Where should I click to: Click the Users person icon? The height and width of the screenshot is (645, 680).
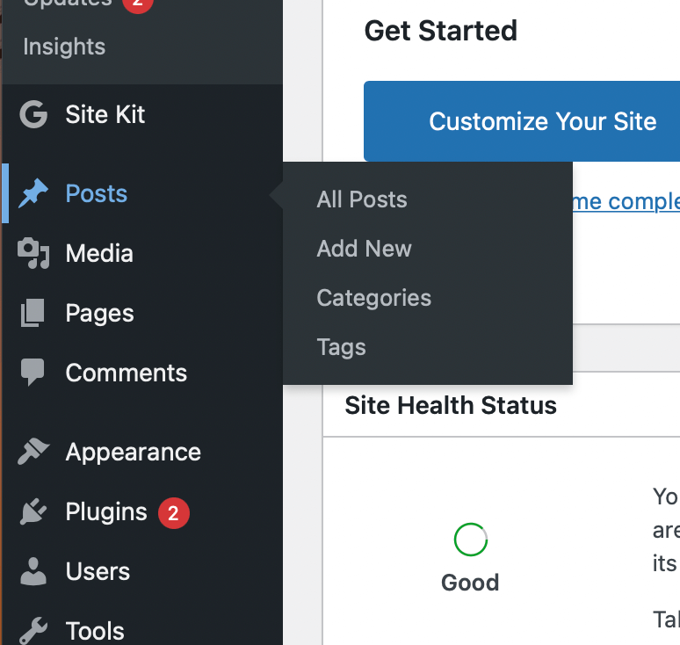33,572
